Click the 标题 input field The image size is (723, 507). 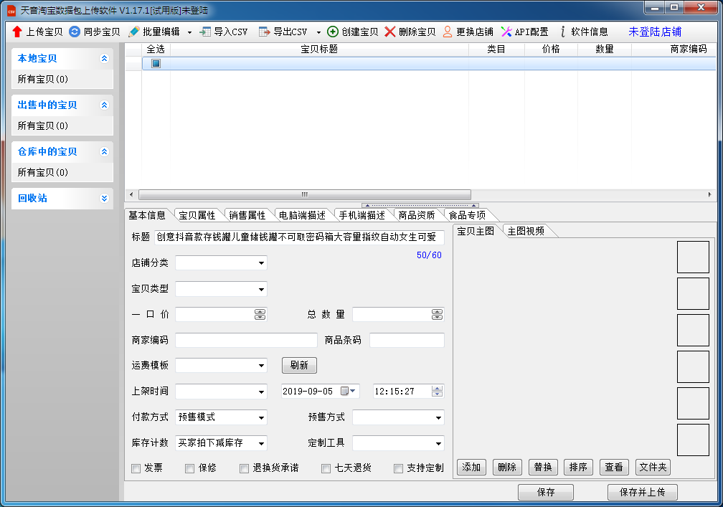299,237
